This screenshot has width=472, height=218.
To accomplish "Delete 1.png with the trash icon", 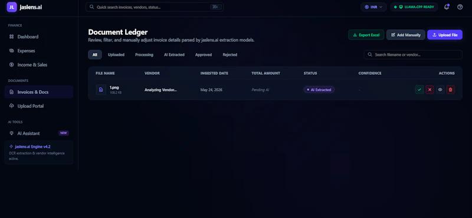I will [450, 90].
